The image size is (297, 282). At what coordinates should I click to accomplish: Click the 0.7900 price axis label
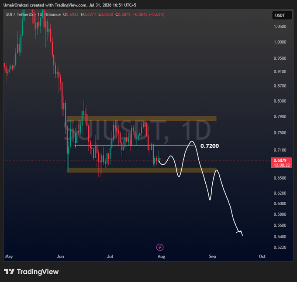click(x=280, y=116)
